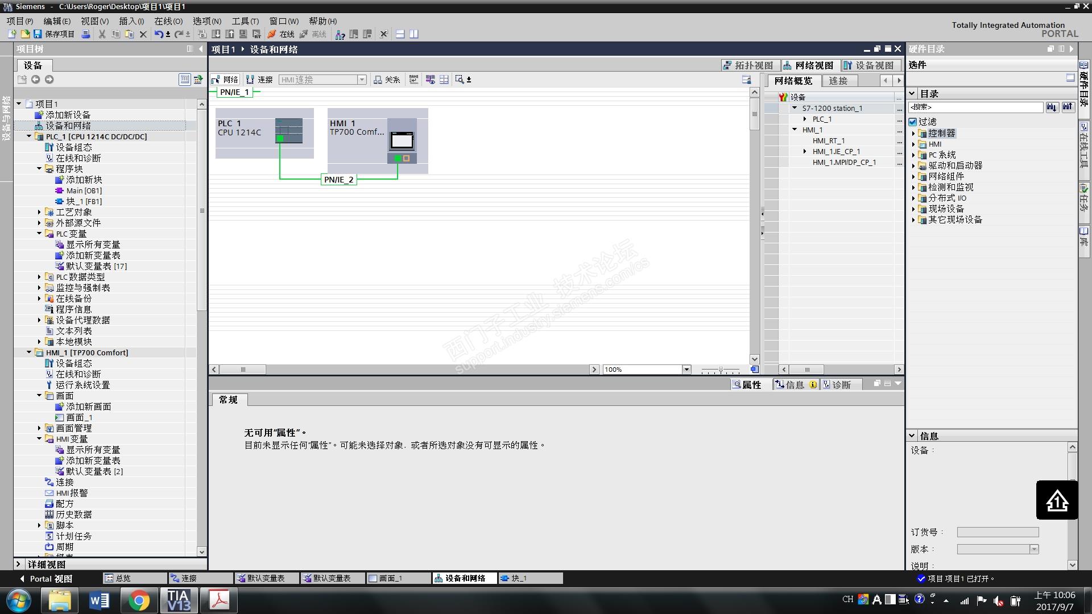The image size is (1092, 614).
Task: Switch to the Portal 视图
Action: click(x=45, y=579)
